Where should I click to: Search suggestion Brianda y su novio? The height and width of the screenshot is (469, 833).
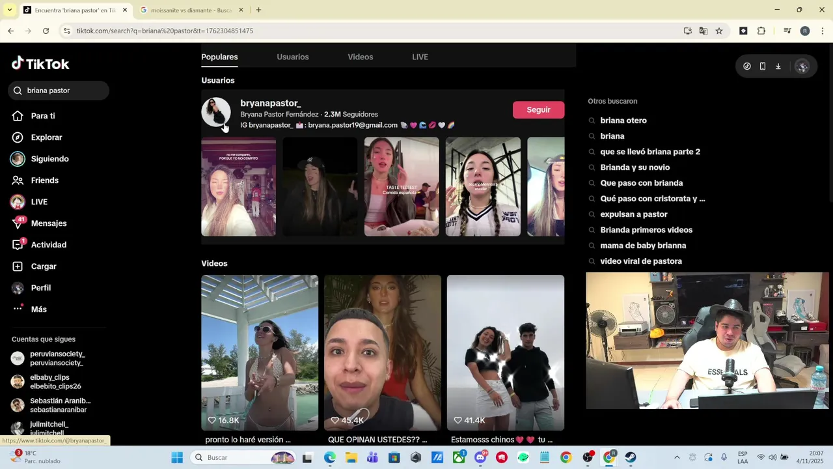[x=635, y=167]
